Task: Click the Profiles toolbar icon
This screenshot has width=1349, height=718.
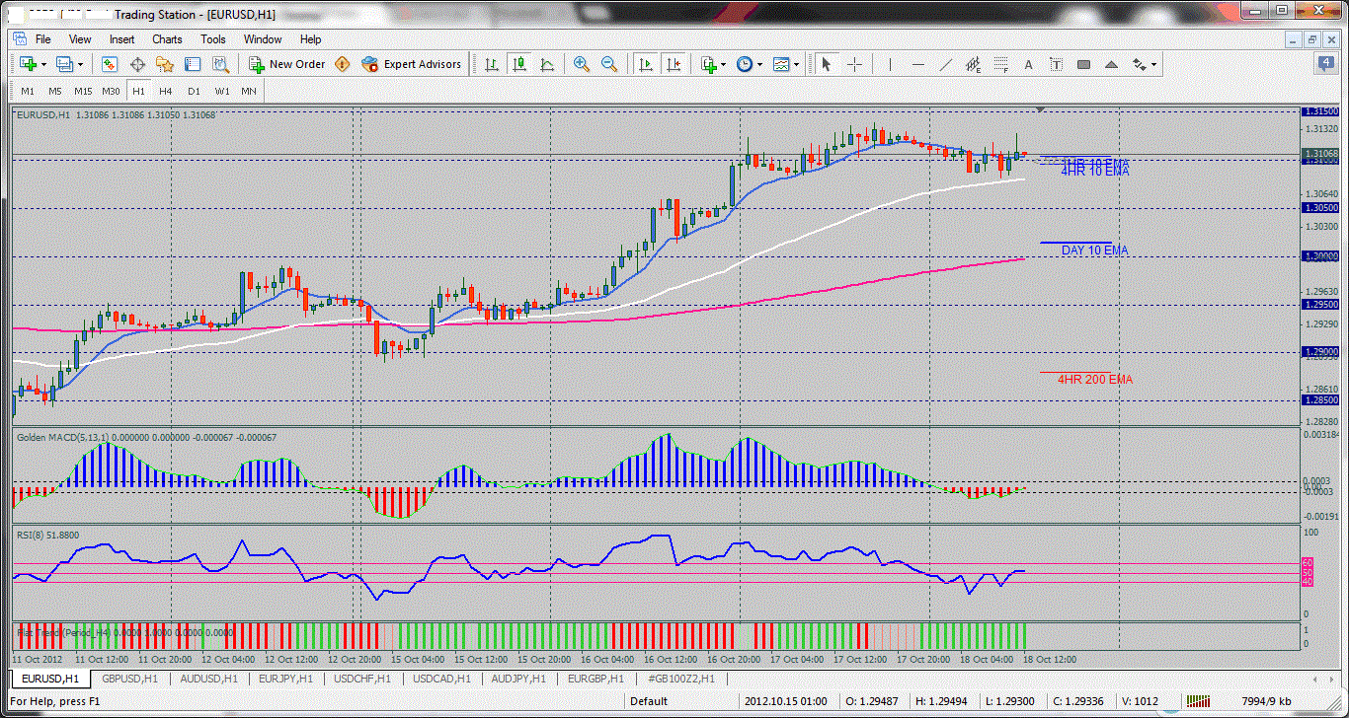Action: (x=65, y=64)
